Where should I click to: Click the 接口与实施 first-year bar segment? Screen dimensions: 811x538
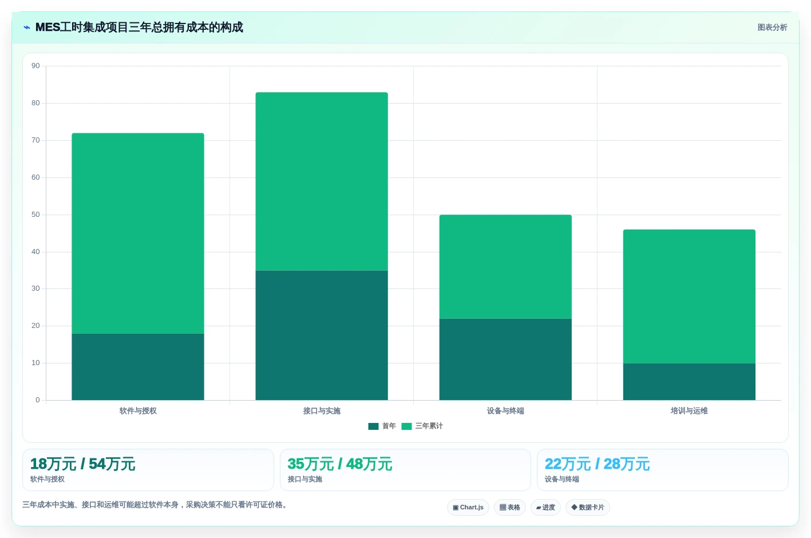(x=322, y=335)
